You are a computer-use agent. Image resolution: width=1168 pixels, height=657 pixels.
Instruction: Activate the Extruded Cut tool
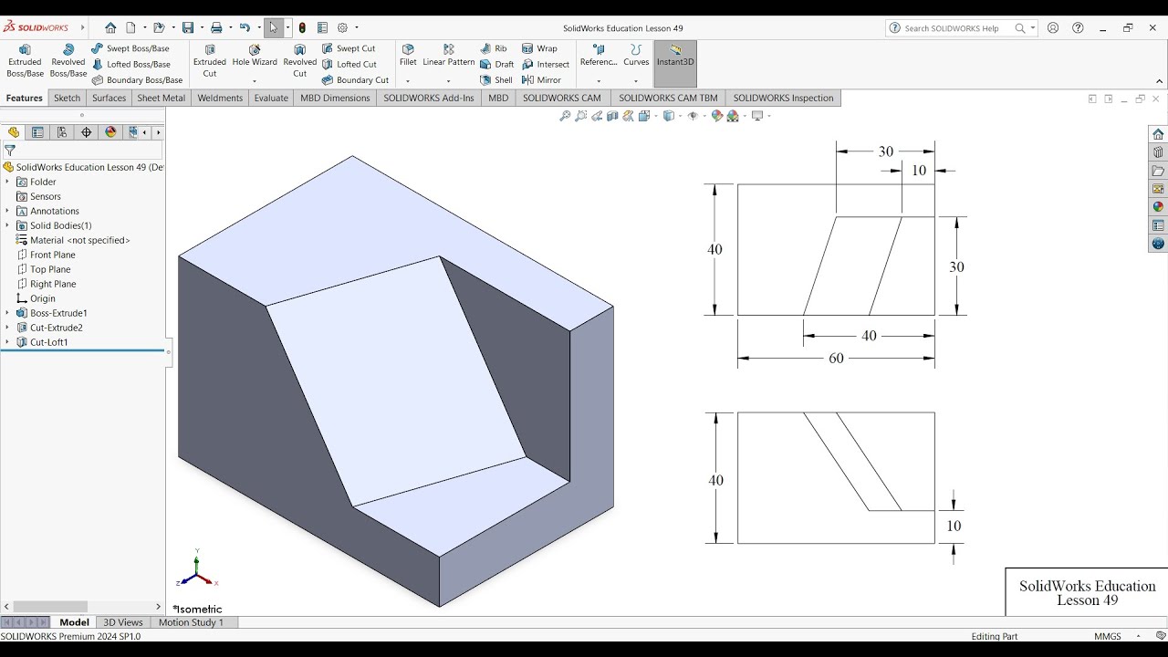[210, 60]
